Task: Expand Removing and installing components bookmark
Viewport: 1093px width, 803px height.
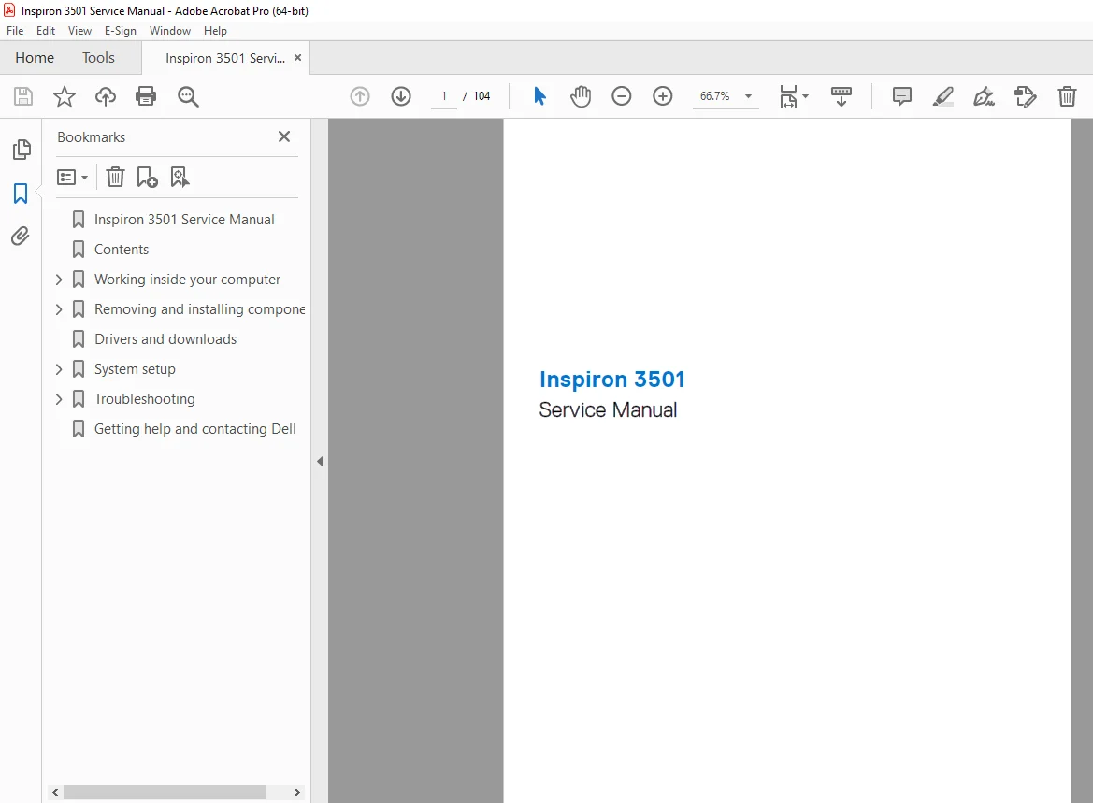Action: click(x=59, y=309)
